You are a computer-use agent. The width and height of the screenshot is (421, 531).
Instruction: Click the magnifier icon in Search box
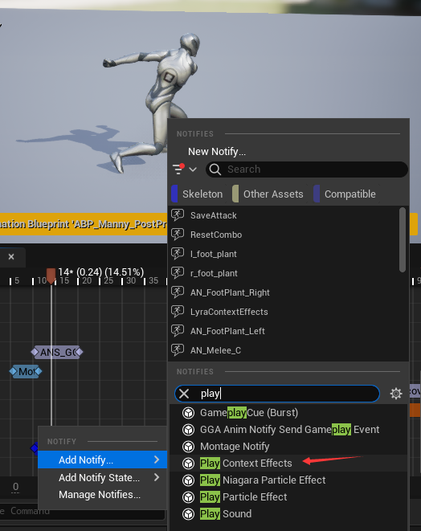[x=215, y=169]
